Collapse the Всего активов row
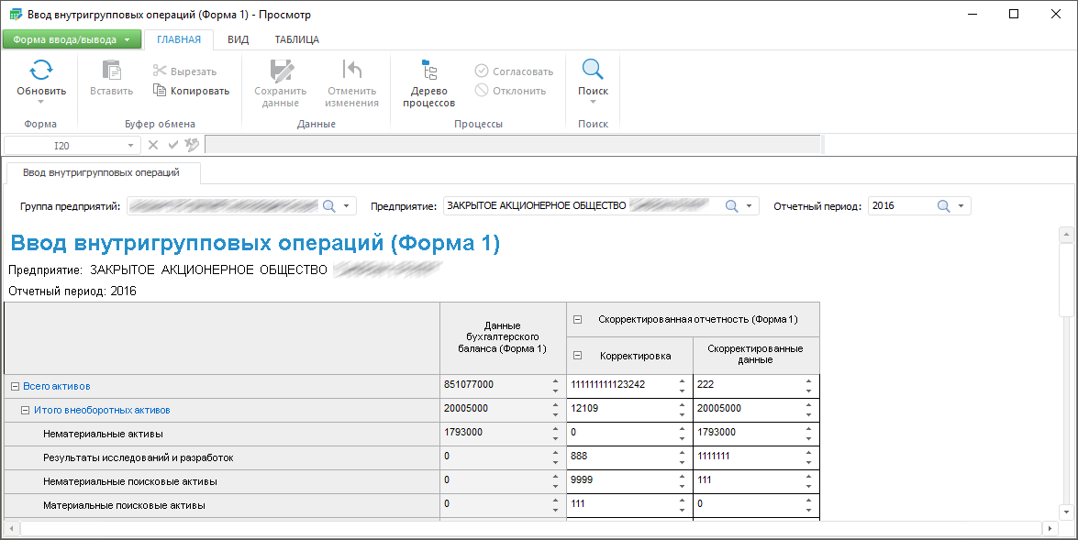1078x540 pixels. pyautogui.click(x=15, y=387)
